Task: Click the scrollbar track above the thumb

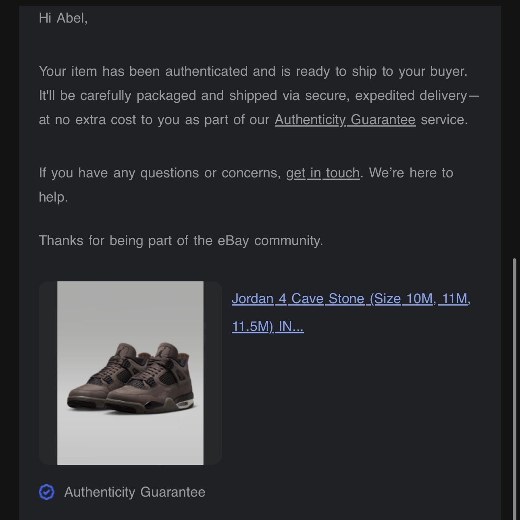Action: click(x=514, y=121)
